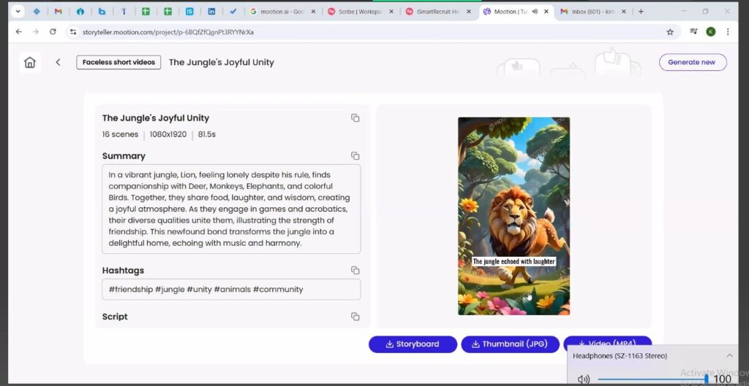Close the Scribe Workspace tab

tap(391, 12)
